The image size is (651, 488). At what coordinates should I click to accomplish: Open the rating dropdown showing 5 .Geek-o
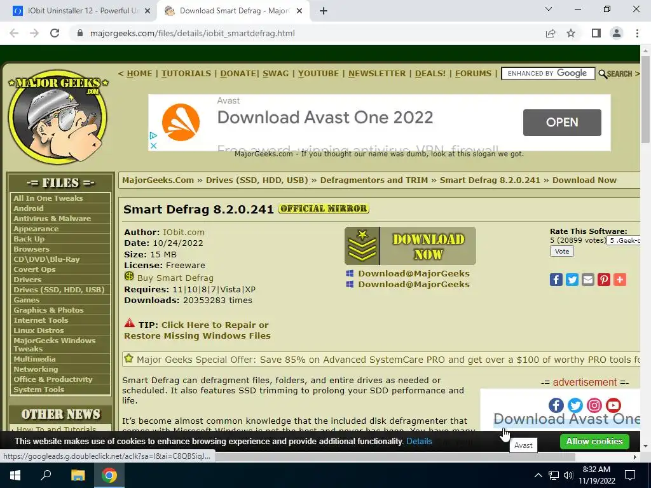click(624, 240)
